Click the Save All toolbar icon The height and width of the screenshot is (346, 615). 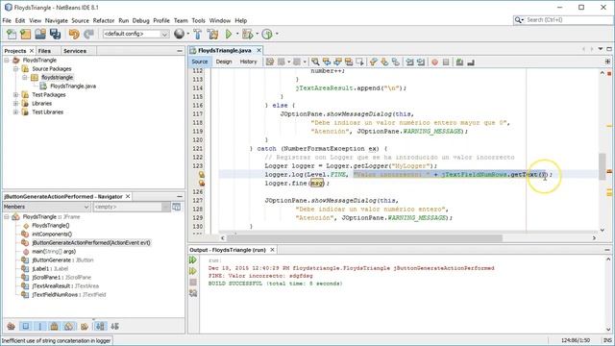(55, 35)
